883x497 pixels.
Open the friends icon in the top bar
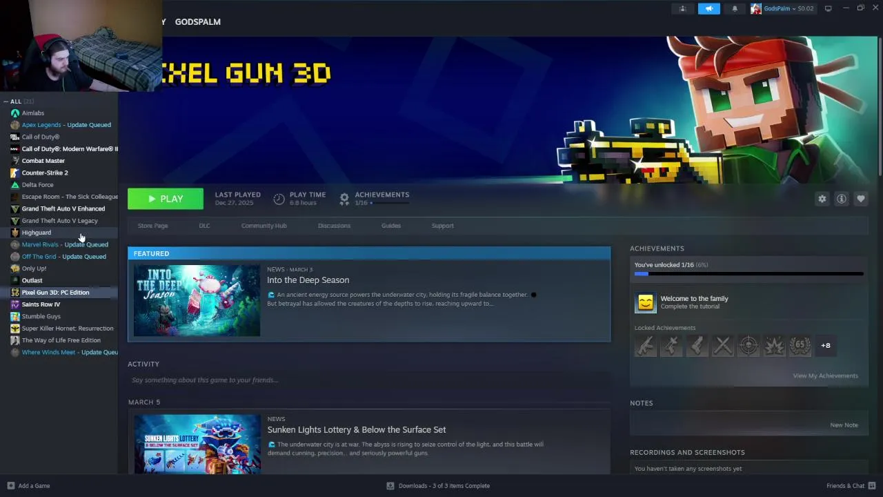[x=682, y=8]
